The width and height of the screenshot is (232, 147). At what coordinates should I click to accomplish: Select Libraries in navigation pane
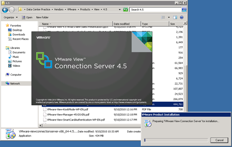13,48
